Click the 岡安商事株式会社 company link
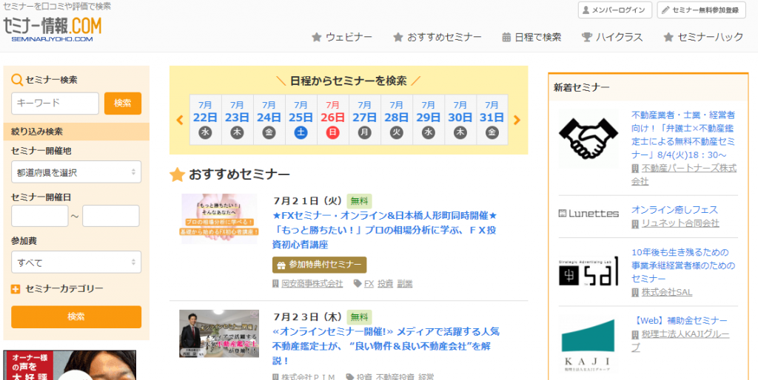This screenshot has width=758, height=380. [x=312, y=283]
